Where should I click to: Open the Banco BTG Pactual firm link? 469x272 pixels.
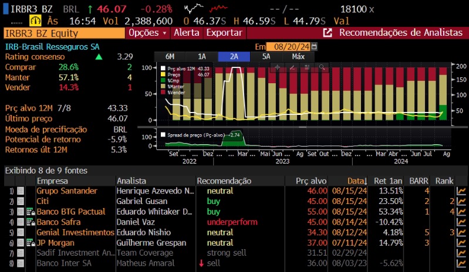(71, 212)
